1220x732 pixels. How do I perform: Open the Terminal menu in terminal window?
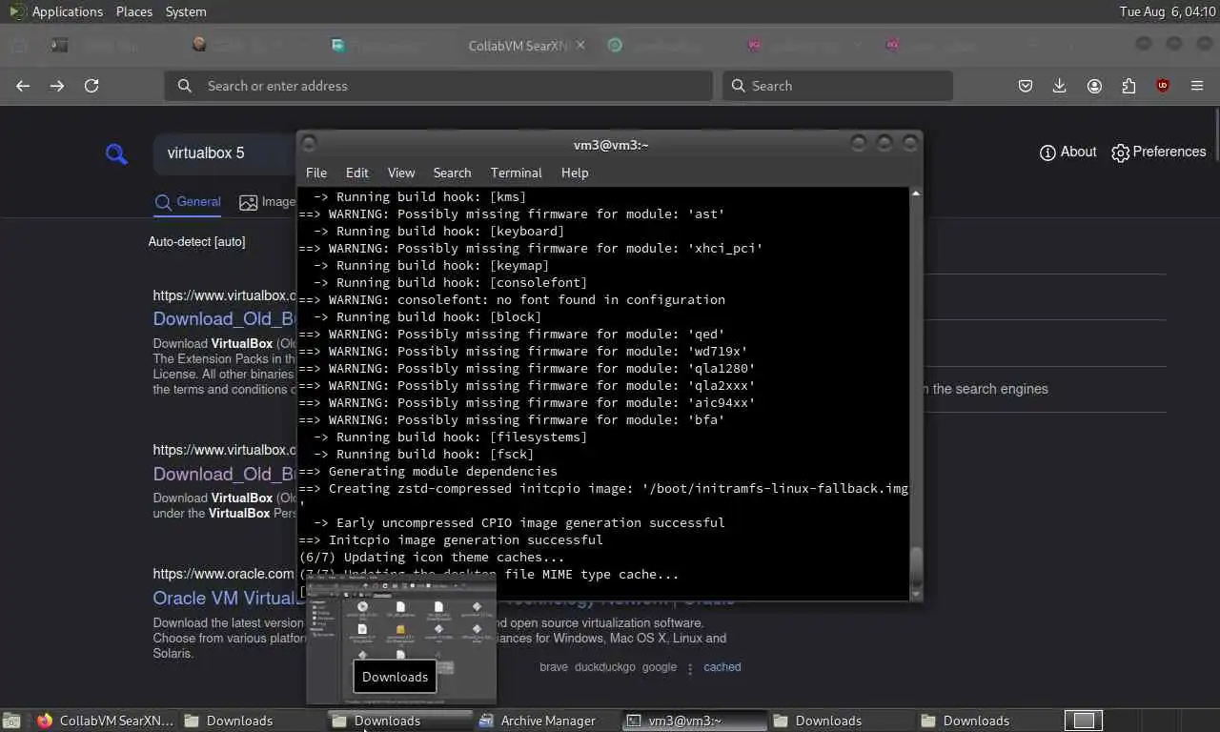[516, 173]
